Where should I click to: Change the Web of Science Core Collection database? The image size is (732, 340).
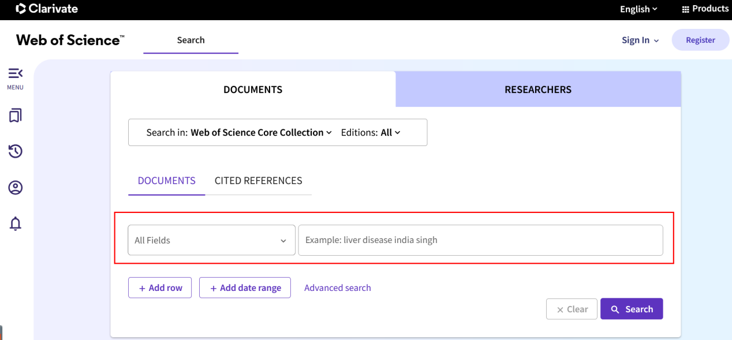(261, 133)
